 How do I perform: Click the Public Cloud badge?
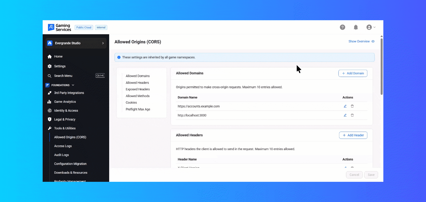click(x=84, y=27)
